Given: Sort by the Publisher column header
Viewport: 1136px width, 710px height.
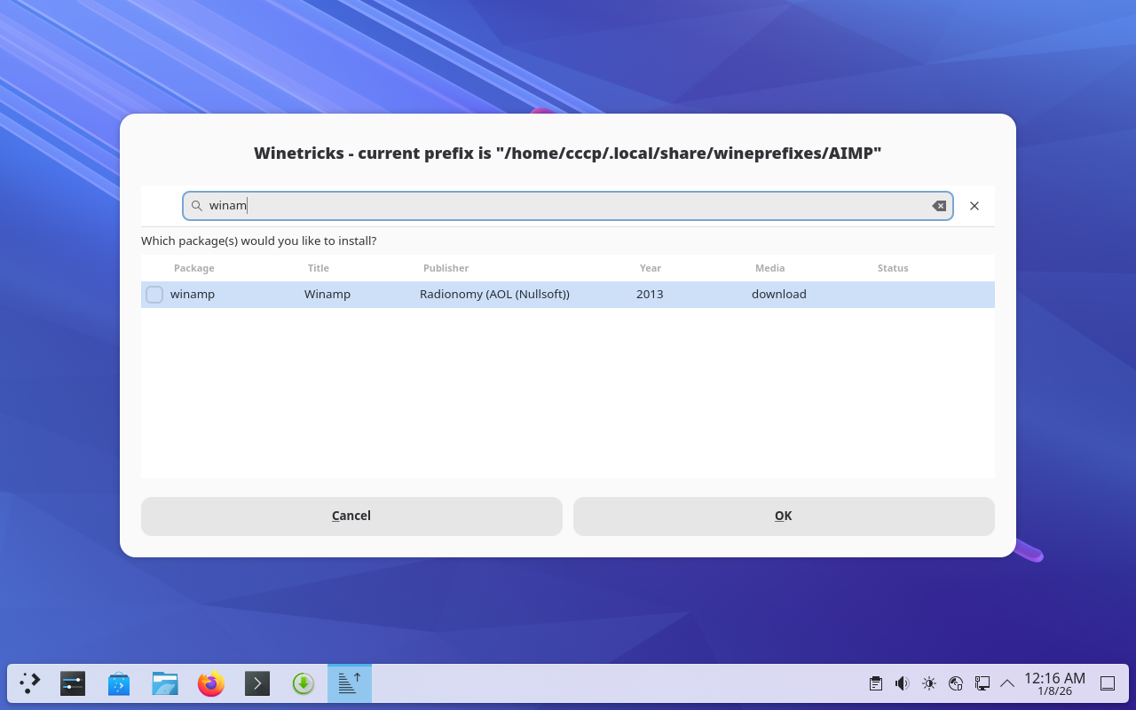Looking at the screenshot, I should (x=446, y=268).
